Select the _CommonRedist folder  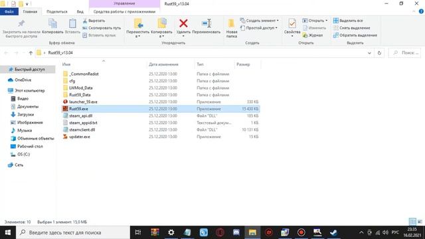84,74
